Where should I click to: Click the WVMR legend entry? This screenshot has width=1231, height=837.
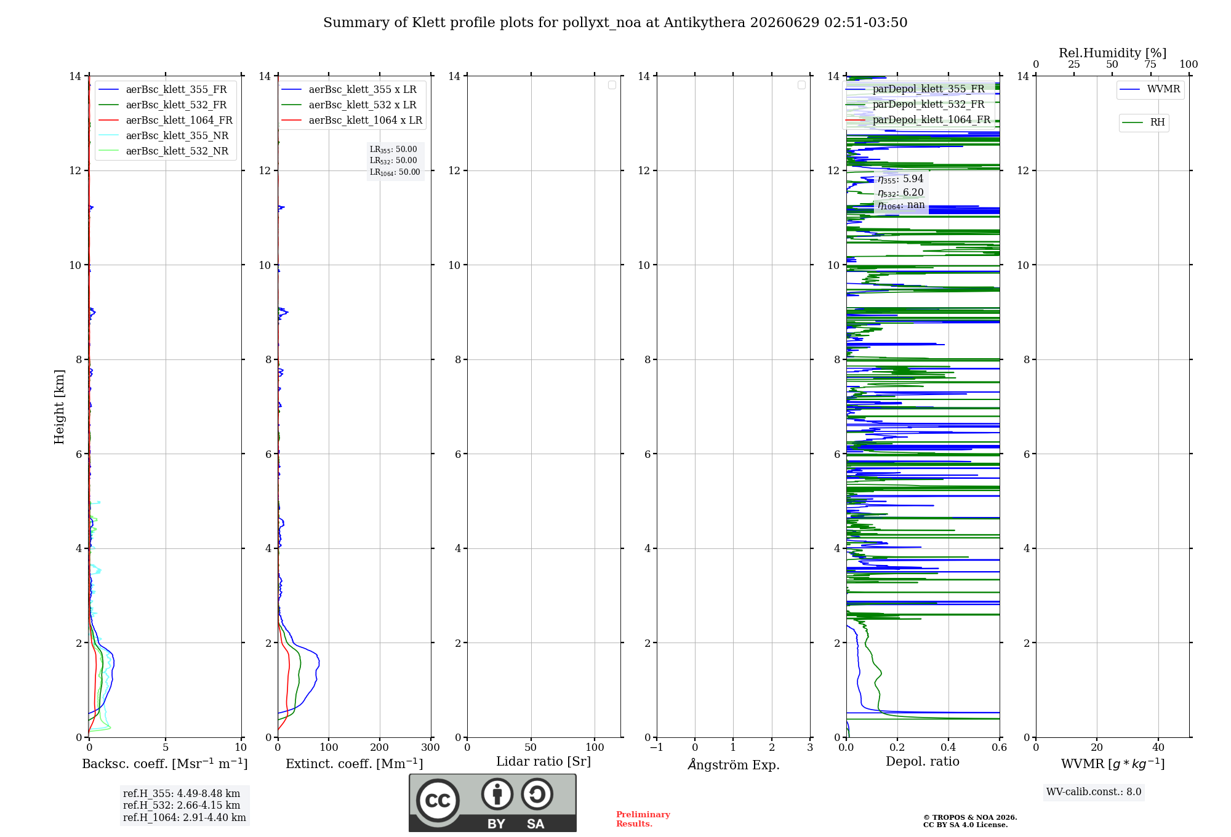1150,89
